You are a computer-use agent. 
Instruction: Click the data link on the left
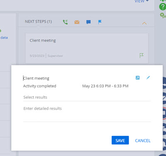[4, 38]
